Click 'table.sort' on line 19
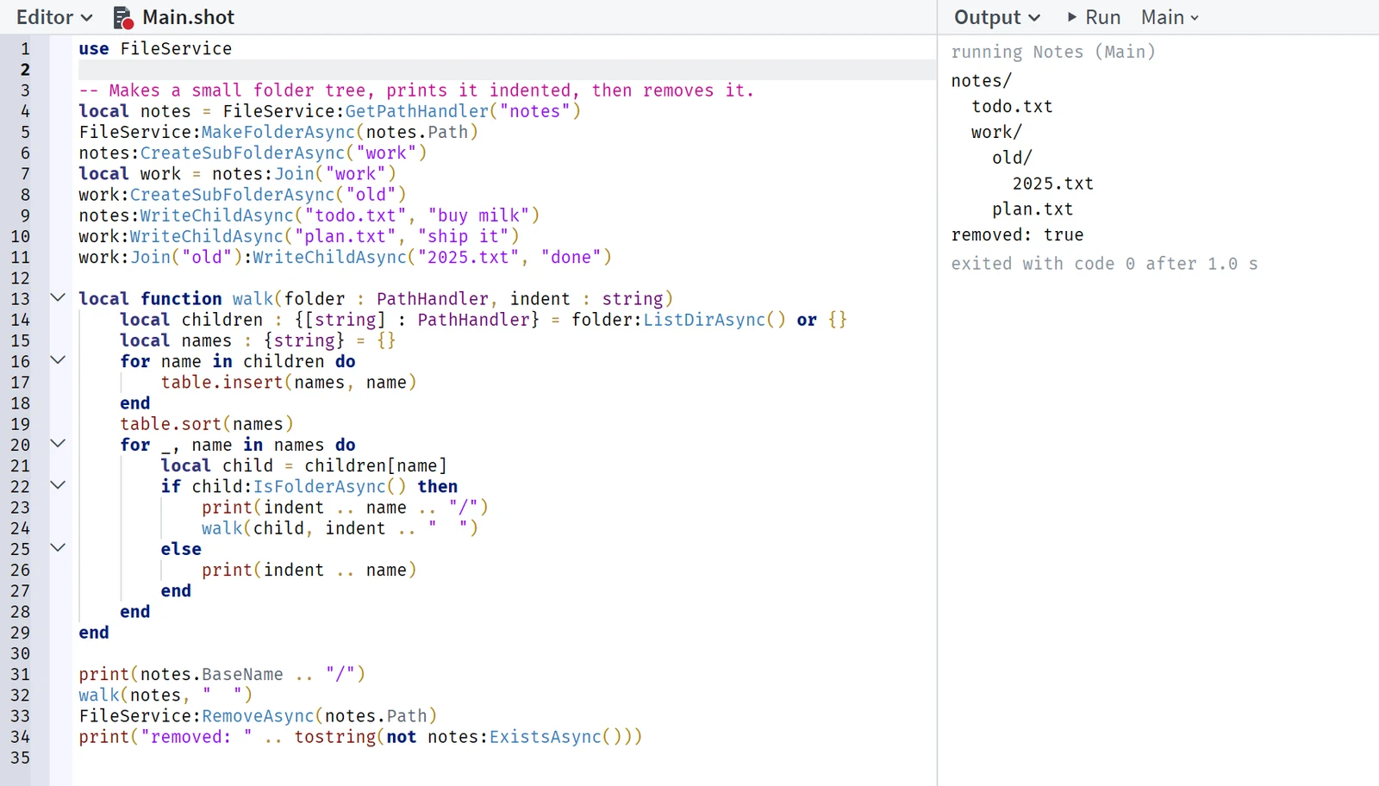1379x786 pixels. (171, 424)
